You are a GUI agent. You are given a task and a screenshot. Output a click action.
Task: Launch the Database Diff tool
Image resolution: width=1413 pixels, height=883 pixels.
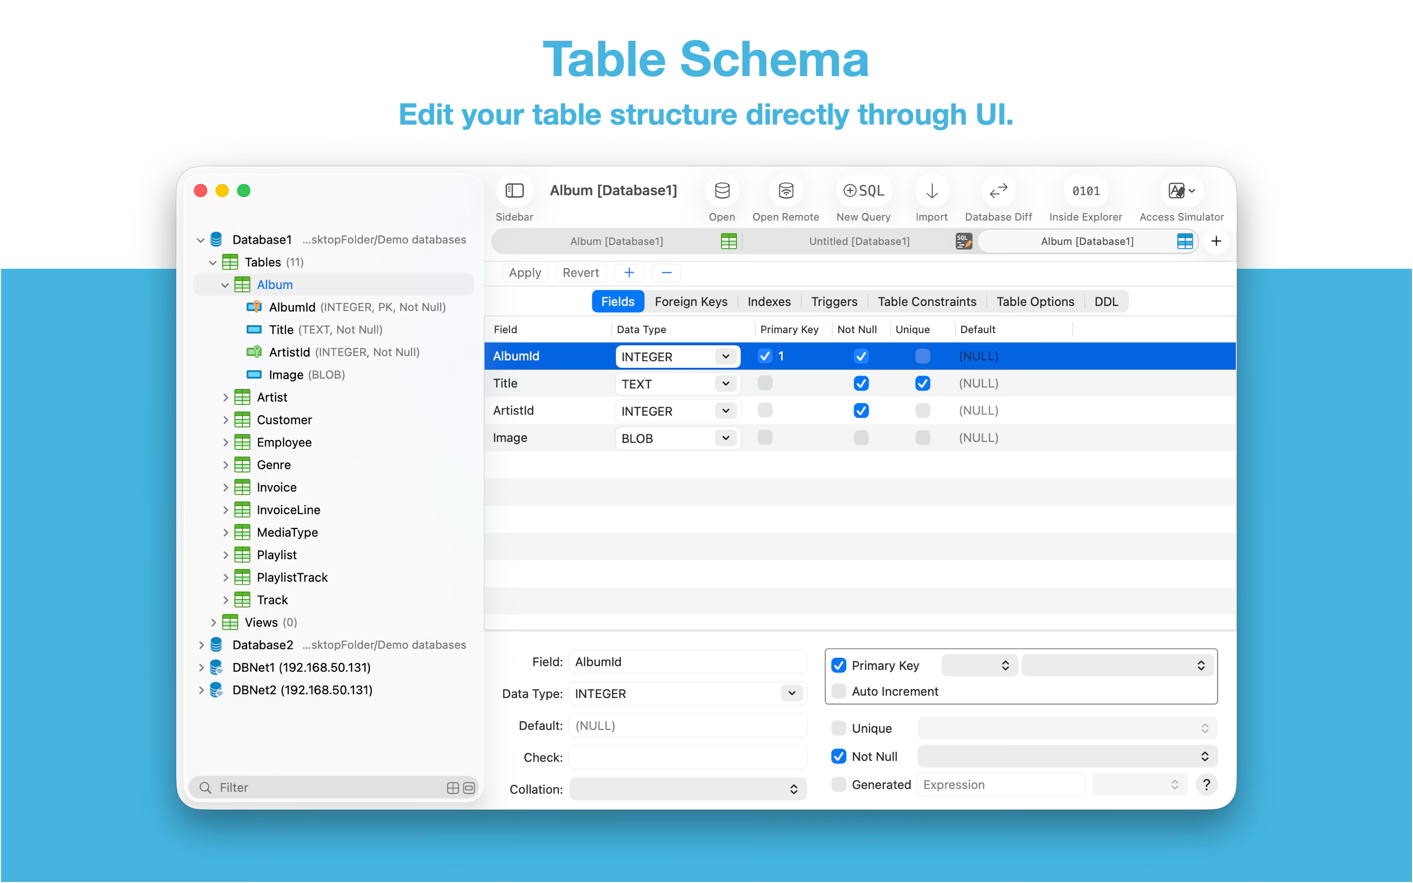coord(998,191)
